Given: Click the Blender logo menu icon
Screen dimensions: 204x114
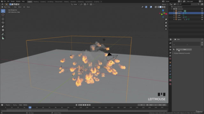Looking at the screenshot, I should [x=2, y=1].
